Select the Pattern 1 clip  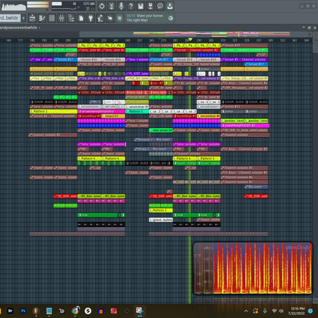click(53, 111)
